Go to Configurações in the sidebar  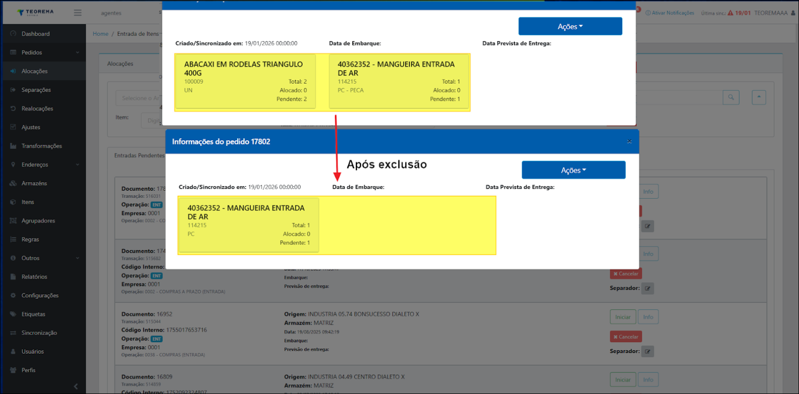coord(40,295)
